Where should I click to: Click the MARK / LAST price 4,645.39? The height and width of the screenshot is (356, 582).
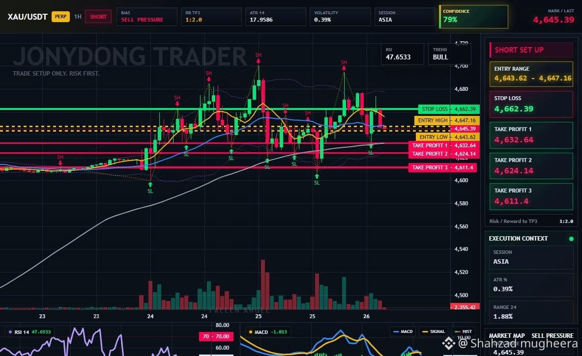tap(553, 20)
